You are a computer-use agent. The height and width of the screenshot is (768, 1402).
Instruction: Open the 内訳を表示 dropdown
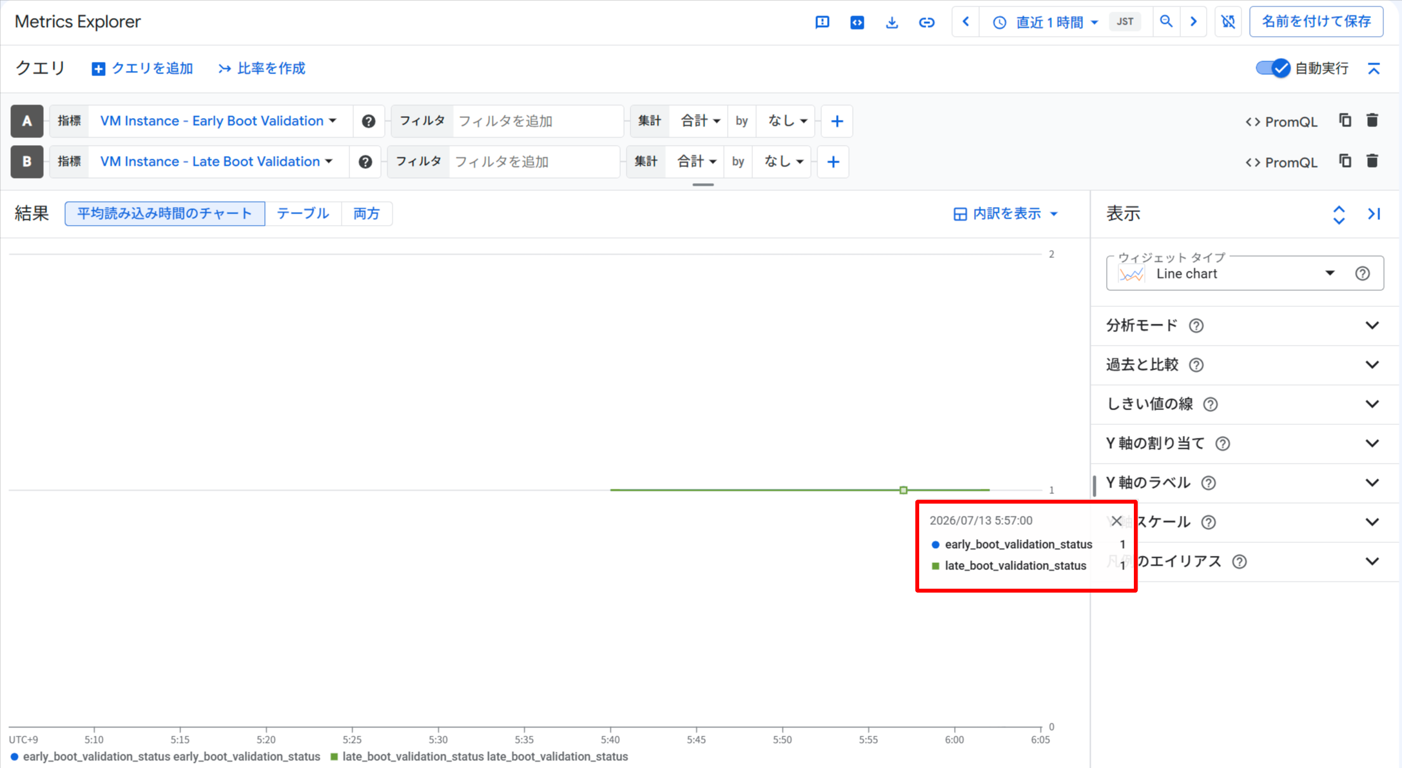point(1006,214)
